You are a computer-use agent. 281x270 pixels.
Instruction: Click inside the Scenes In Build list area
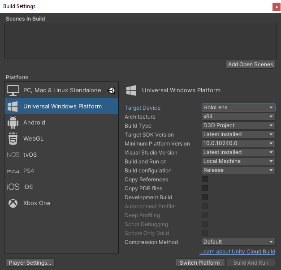(x=140, y=41)
